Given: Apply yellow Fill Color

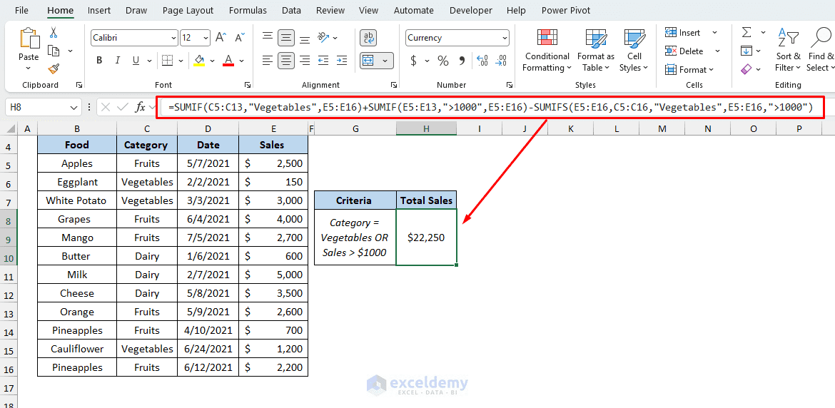Looking at the screenshot, I should coord(199,60).
